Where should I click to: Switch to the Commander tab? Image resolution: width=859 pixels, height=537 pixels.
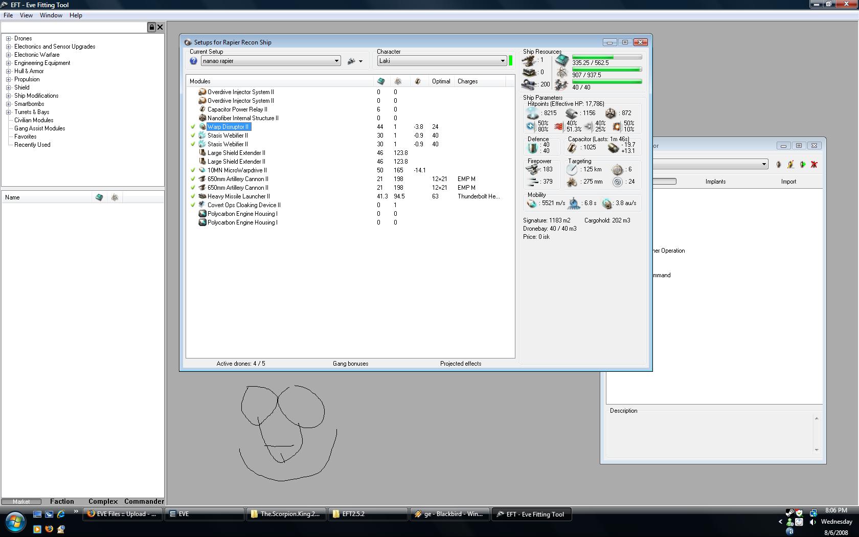point(144,502)
